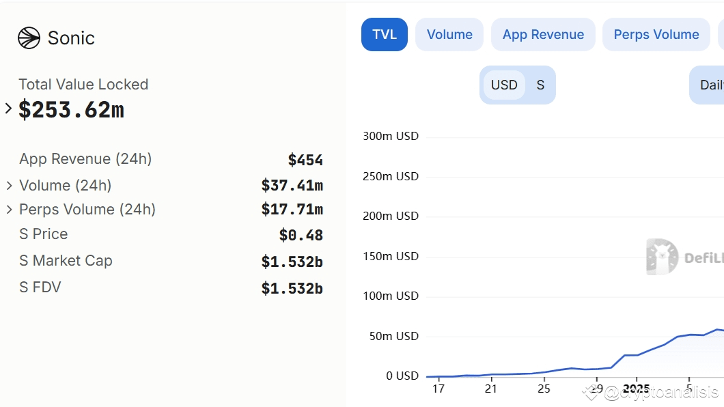Click the 300m USD axis label
The image size is (724, 407).
tap(391, 136)
